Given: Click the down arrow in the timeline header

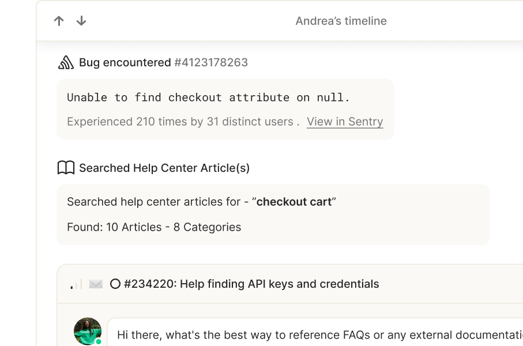Looking at the screenshot, I should (x=81, y=21).
